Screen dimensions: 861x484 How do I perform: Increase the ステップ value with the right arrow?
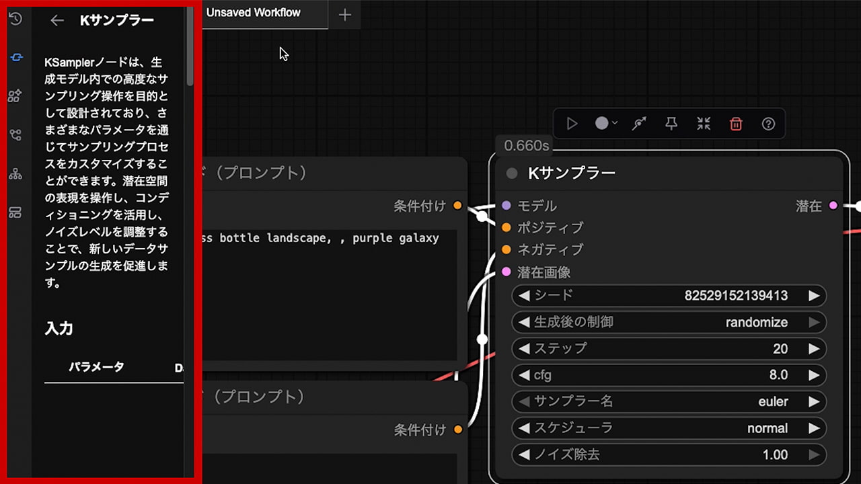coord(814,348)
